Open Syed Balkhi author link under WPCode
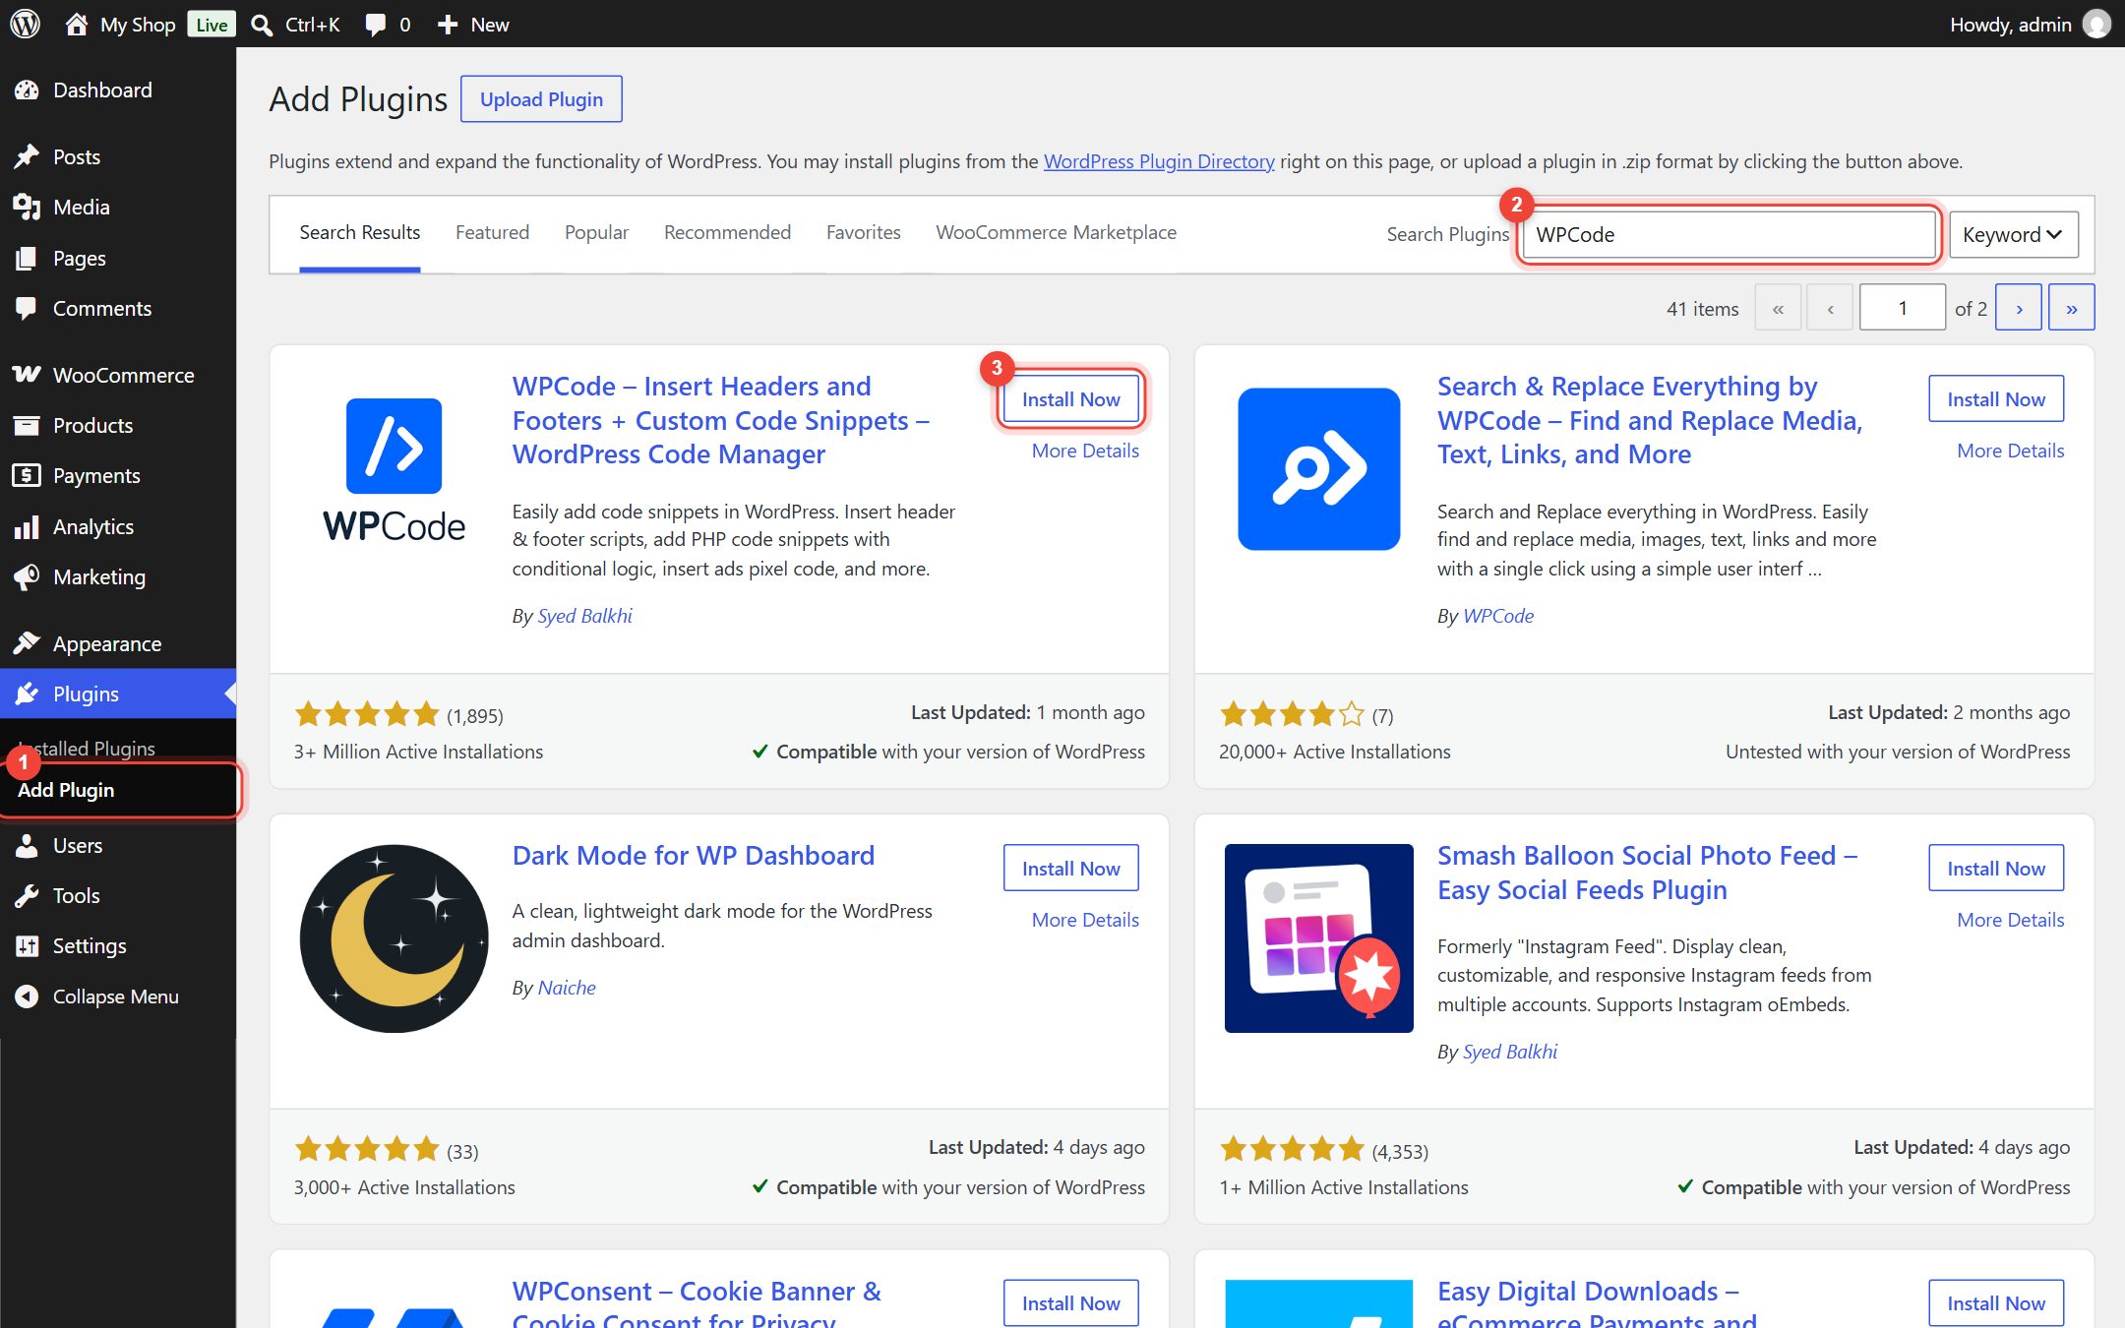This screenshot has width=2125, height=1328. [584, 616]
